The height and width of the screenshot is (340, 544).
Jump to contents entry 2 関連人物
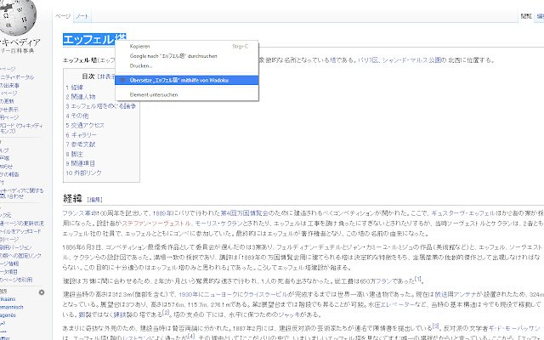[81, 97]
